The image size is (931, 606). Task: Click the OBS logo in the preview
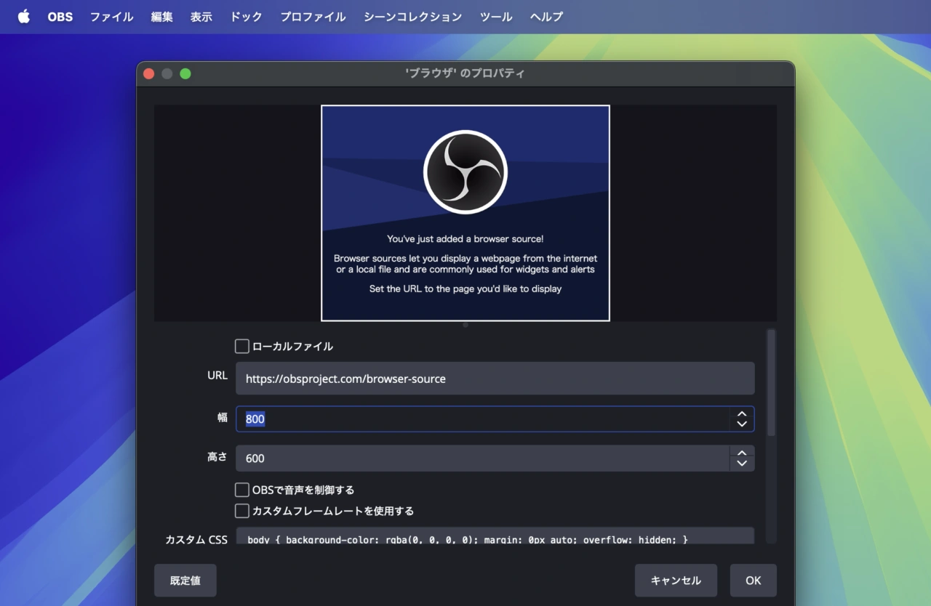(x=465, y=172)
